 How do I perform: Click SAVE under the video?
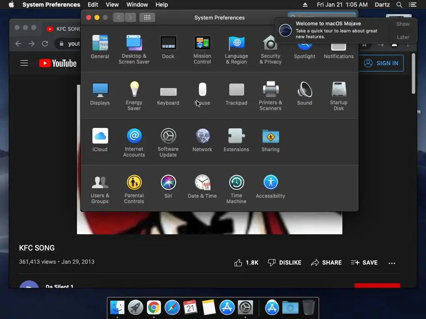point(364,263)
